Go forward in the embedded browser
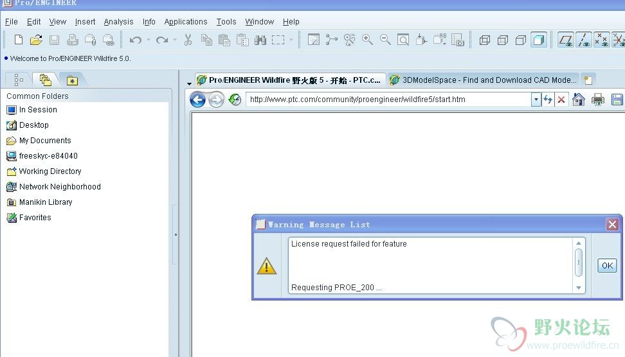 pyautogui.click(x=217, y=100)
